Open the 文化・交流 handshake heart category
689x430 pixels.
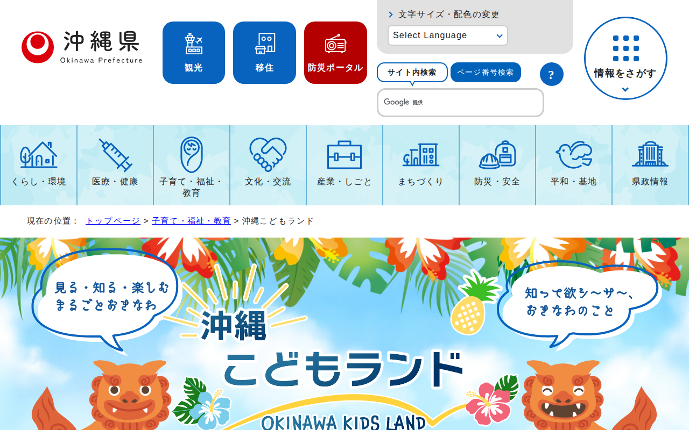(268, 166)
